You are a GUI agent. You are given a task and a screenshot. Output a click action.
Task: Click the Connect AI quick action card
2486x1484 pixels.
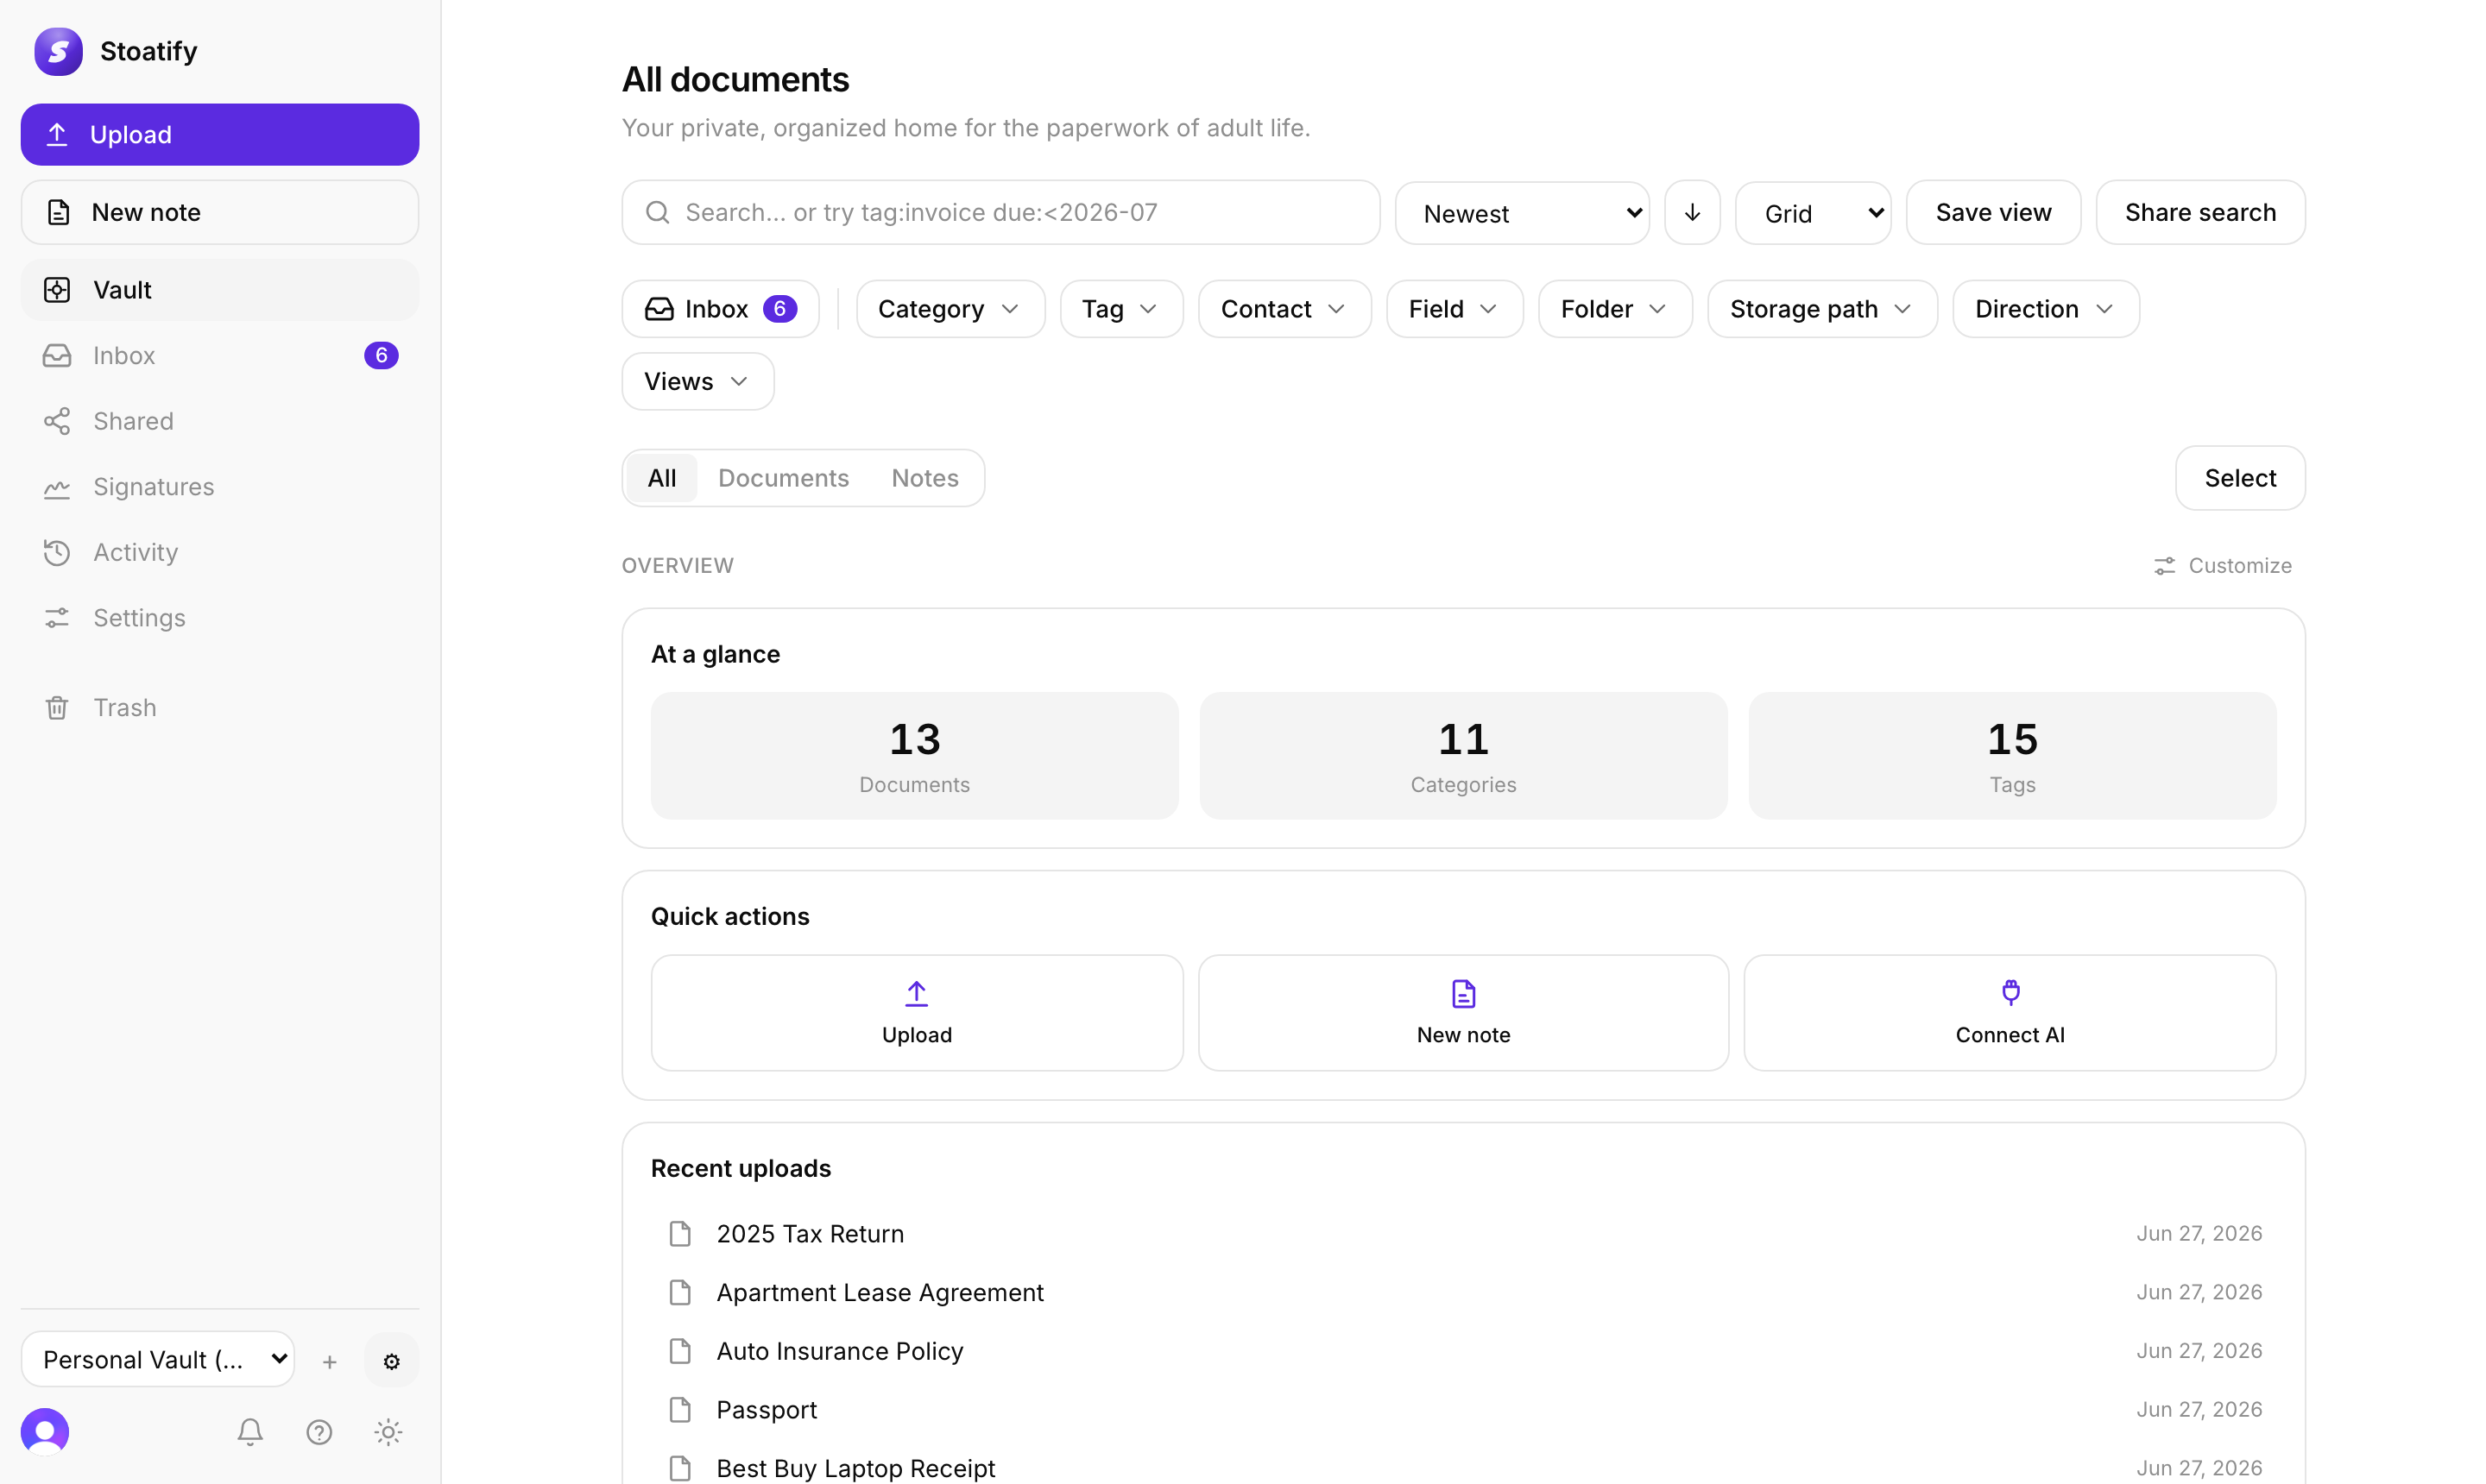pyautogui.click(x=2010, y=1013)
